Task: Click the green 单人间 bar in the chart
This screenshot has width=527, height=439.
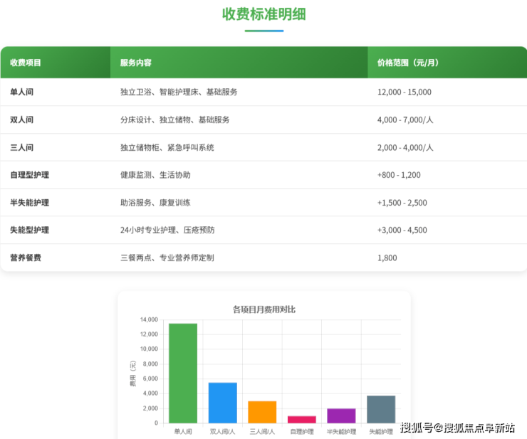Action: 183,374
